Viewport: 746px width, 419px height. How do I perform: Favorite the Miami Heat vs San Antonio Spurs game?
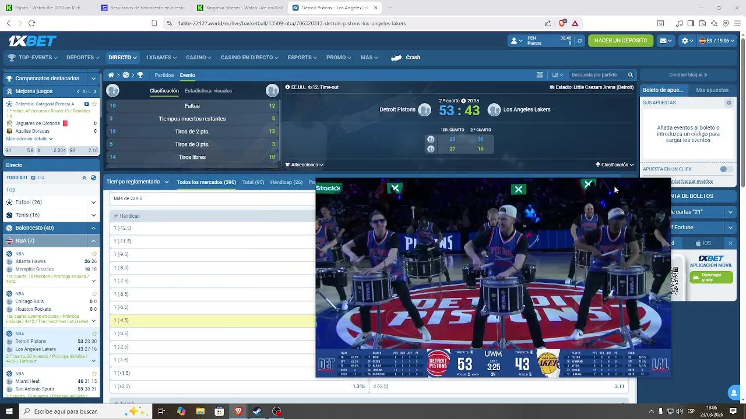(x=94, y=374)
